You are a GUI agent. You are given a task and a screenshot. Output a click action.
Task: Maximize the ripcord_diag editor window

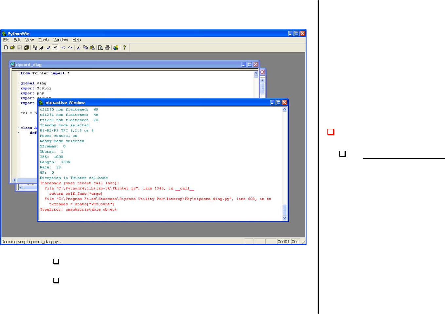pyautogui.click(x=250, y=64)
